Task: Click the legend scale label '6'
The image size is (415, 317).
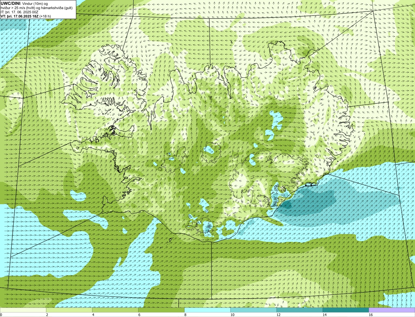Action: (139, 315)
